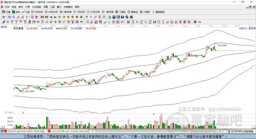Jump to first bar with skip-back icon
This screenshot has width=256, height=139.
pyautogui.click(x=42, y=17)
